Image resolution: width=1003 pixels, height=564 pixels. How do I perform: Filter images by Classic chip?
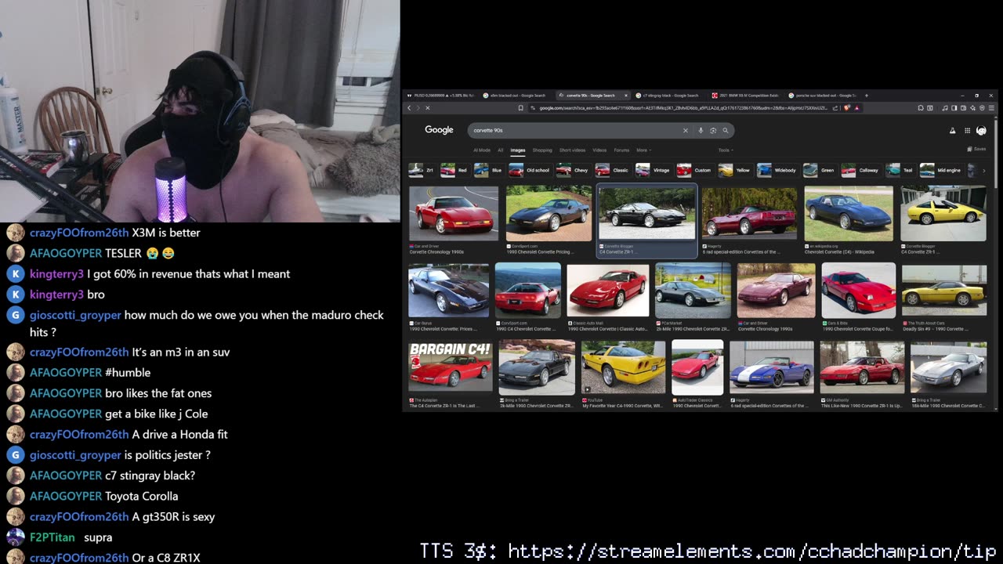click(613, 170)
